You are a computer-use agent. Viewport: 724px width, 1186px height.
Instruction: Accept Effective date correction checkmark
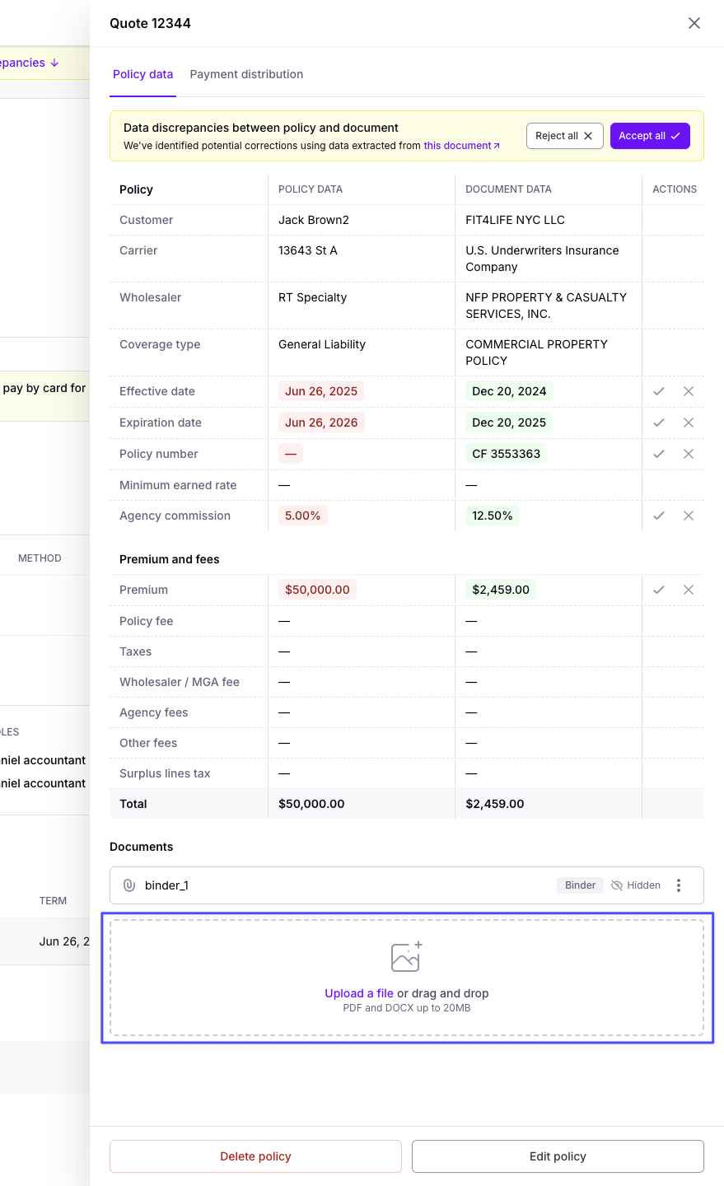659,391
